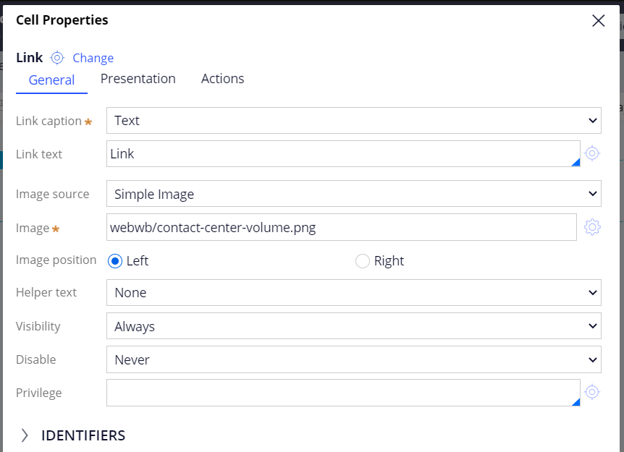Open the Visibility dropdown

(x=353, y=326)
